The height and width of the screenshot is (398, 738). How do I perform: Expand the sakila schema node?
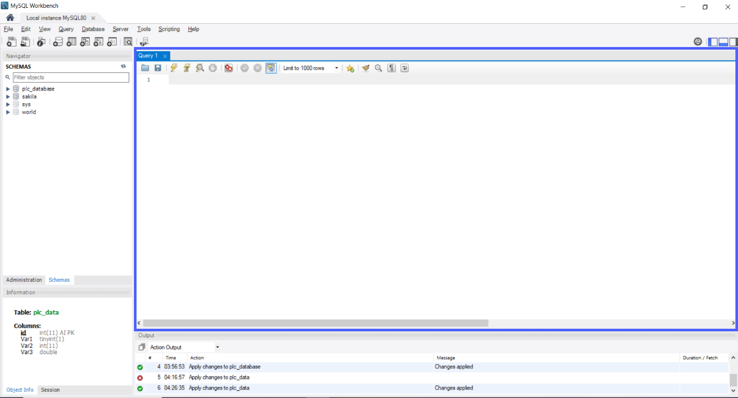tap(7, 96)
